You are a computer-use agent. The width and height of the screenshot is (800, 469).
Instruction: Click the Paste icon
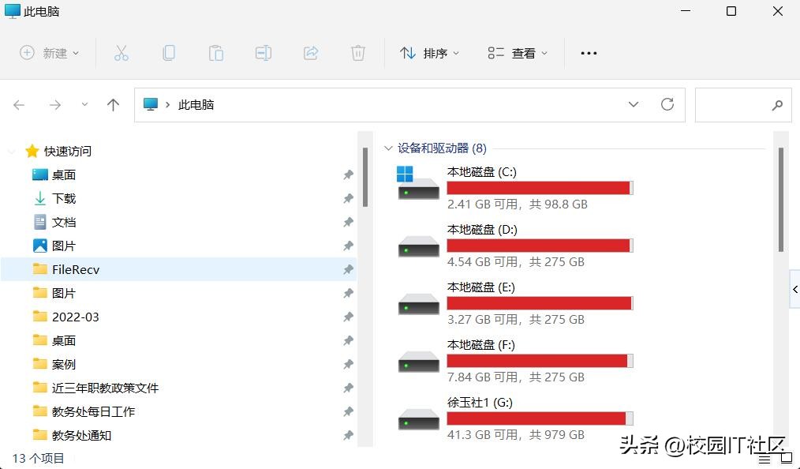click(216, 53)
